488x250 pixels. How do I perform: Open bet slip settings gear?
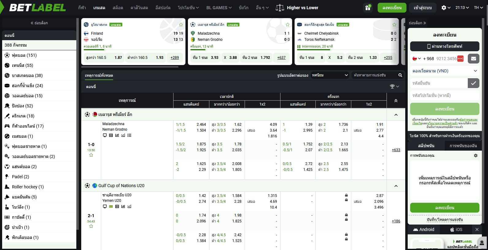[476, 156]
